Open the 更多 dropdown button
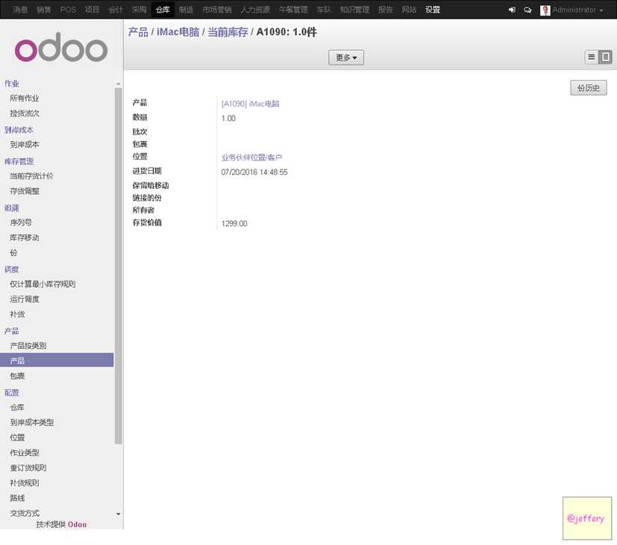Screen dimensions: 617x545 pos(346,57)
